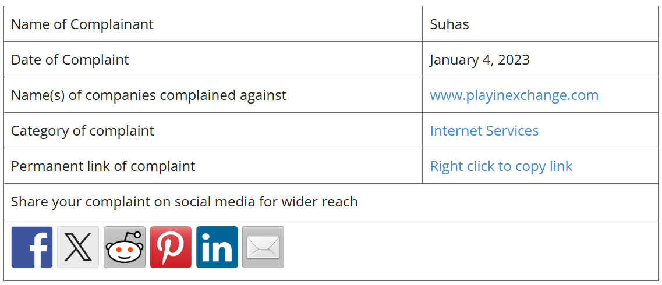662x285 pixels.
Task: Click the 'Name(s) of companies complained against' label
Action: [148, 95]
